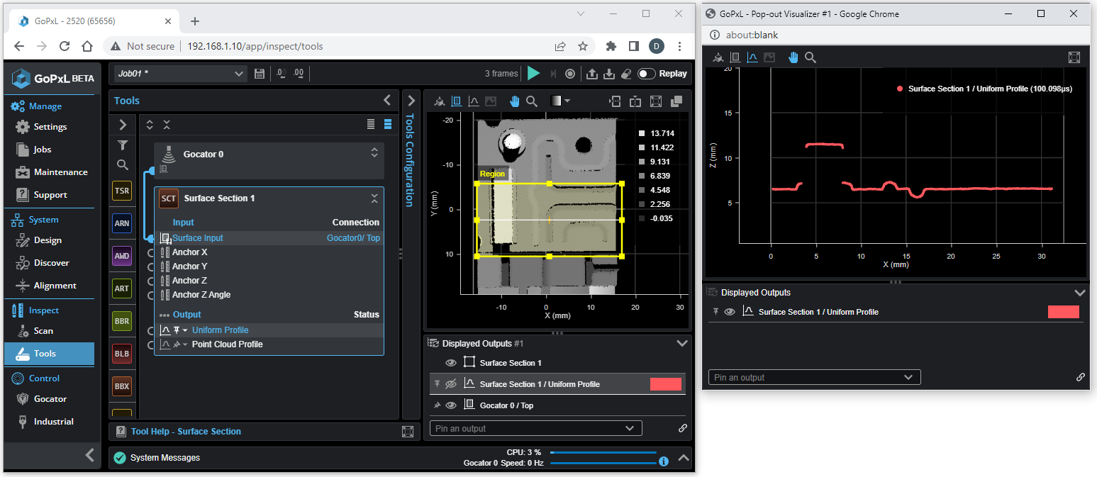This screenshot has height=477, width=1097.
Task: Expand the Tools Configuration side panel
Action: [x=411, y=101]
